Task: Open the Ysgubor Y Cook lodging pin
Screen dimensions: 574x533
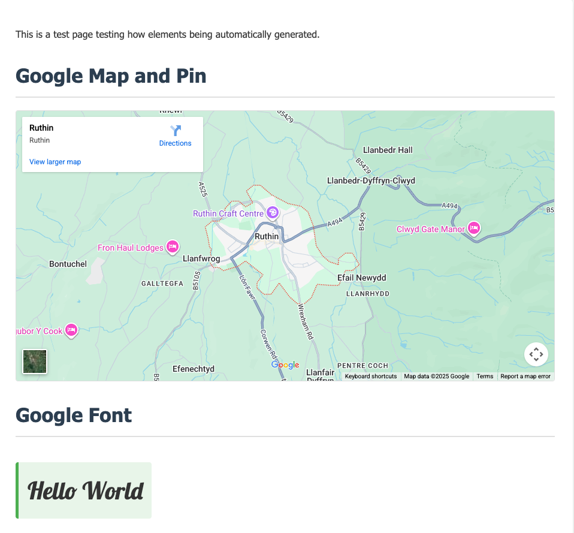Action: 70,330
